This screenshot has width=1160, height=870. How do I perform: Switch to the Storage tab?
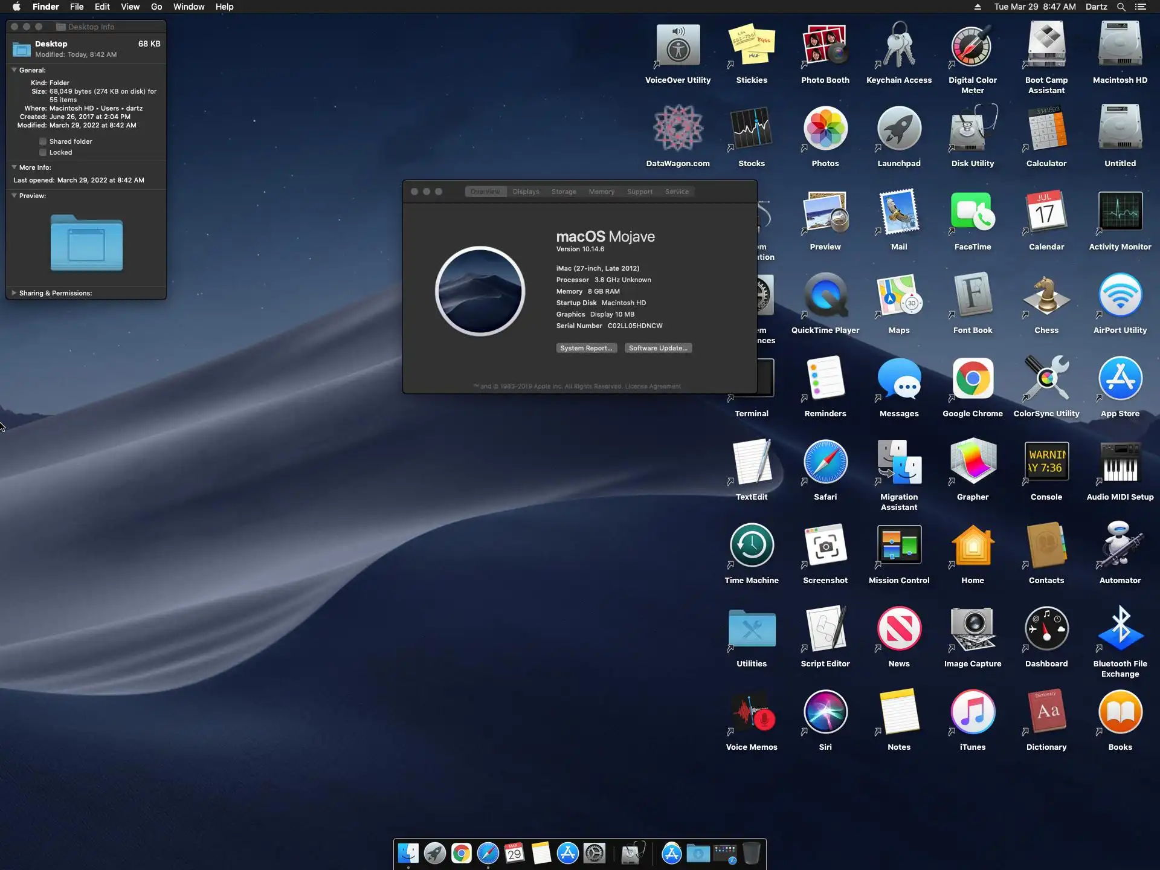point(563,192)
